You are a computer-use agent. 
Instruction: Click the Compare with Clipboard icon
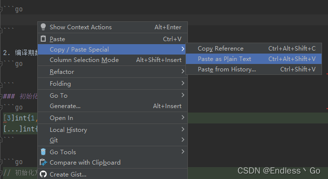[x=43, y=162]
